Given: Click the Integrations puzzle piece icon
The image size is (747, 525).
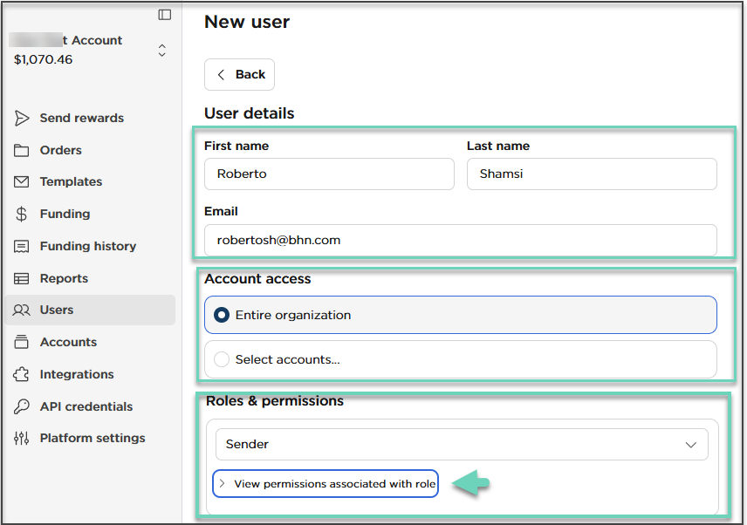Looking at the screenshot, I should 22,374.
